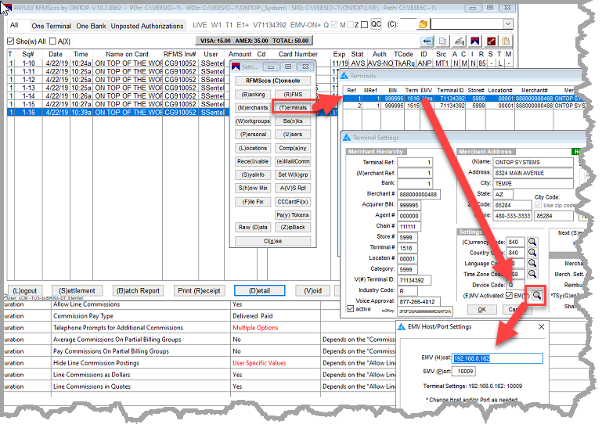Image resolution: width=602 pixels, height=428 pixels.
Task: Select the One Terminal tab
Action: click(52, 26)
